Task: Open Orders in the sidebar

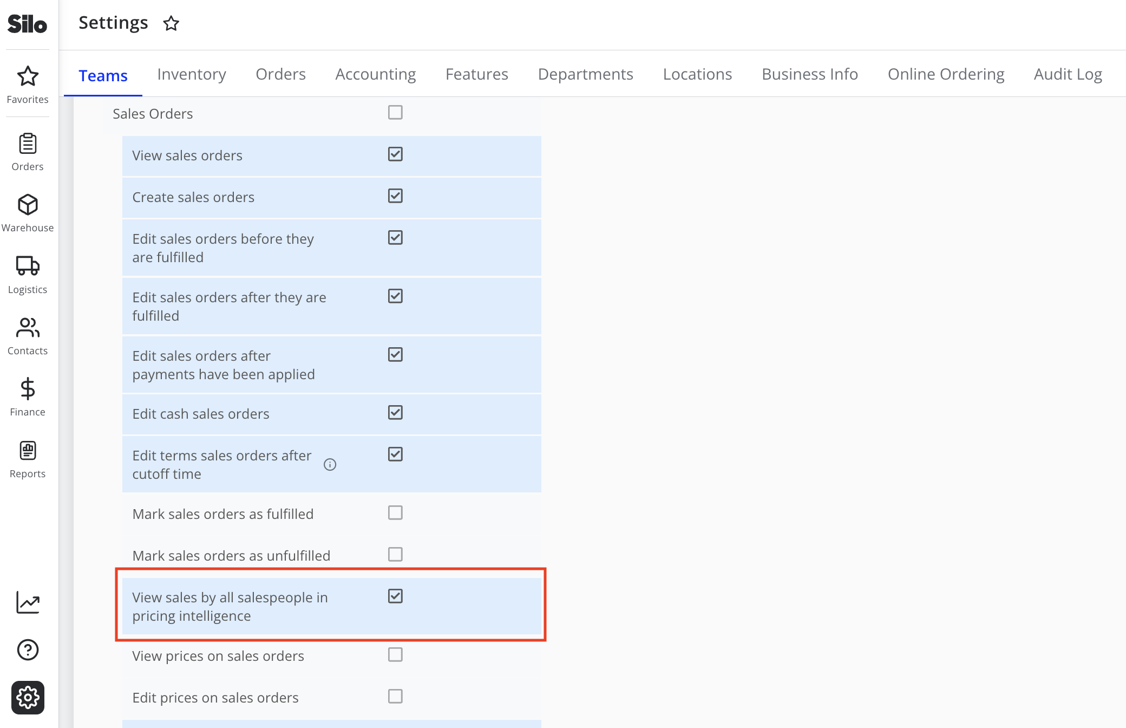Action: click(x=28, y=152)
